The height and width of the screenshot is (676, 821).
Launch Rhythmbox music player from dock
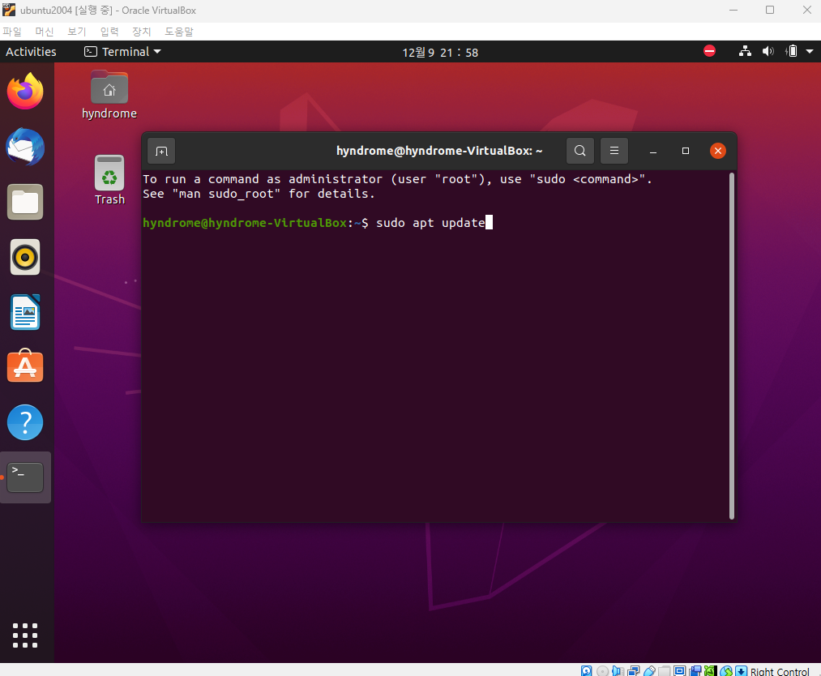(25, 257)
